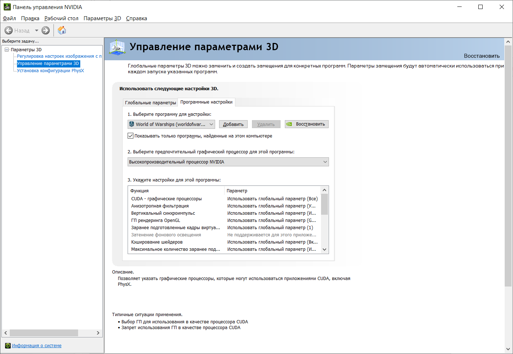The width and height of the screenshot is (513, 354).
Task: Click the Forward arrow icon in toolbar
Action: tap(46, 31)
